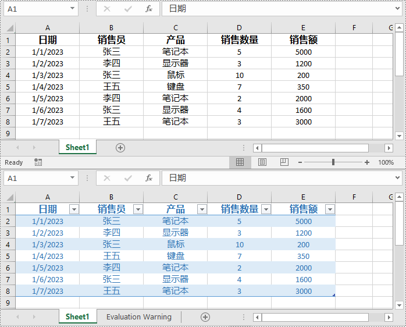406x327 pixels.
Task: Open 日期 filter dropdown
Action: click(74, 209)
